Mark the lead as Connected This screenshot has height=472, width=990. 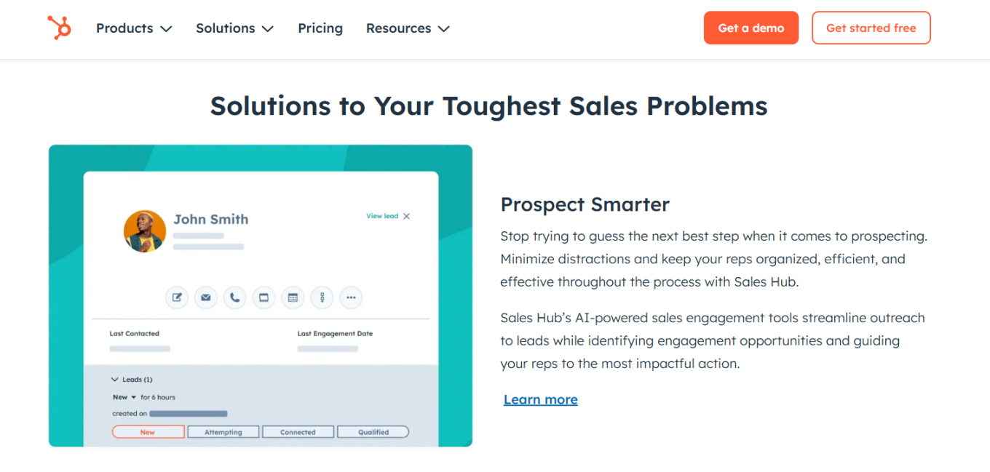coord(298,431)
